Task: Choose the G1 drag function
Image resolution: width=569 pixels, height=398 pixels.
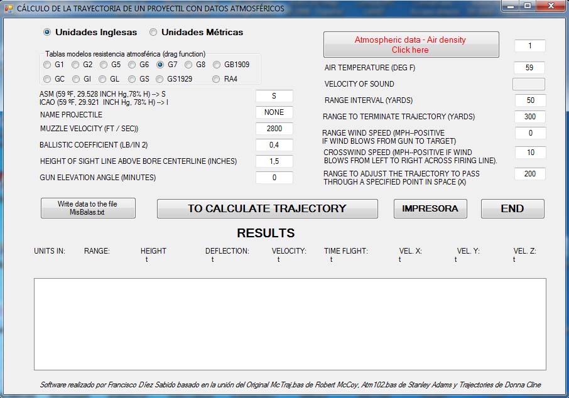Action: click(x=48, y=65)
